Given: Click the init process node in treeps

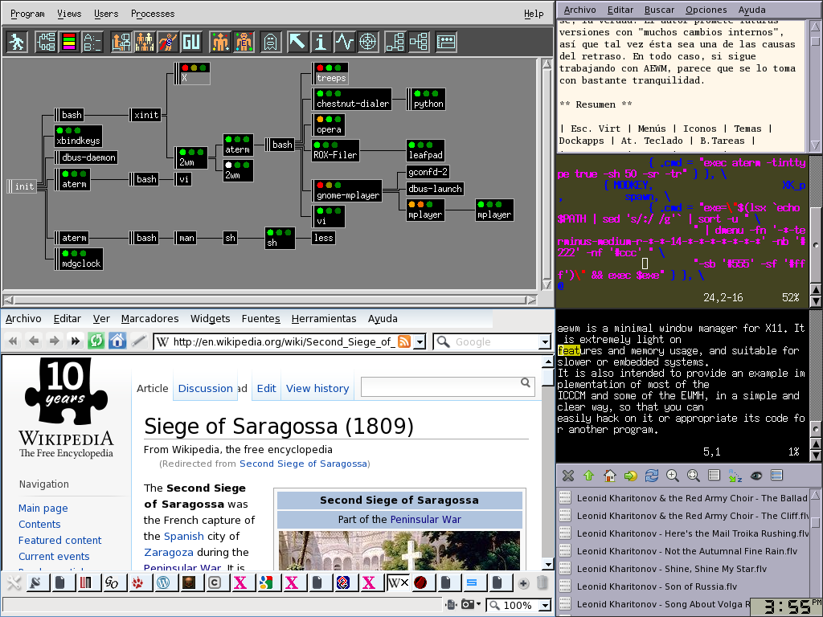Looking at the screenshot, I should [21, 186].
